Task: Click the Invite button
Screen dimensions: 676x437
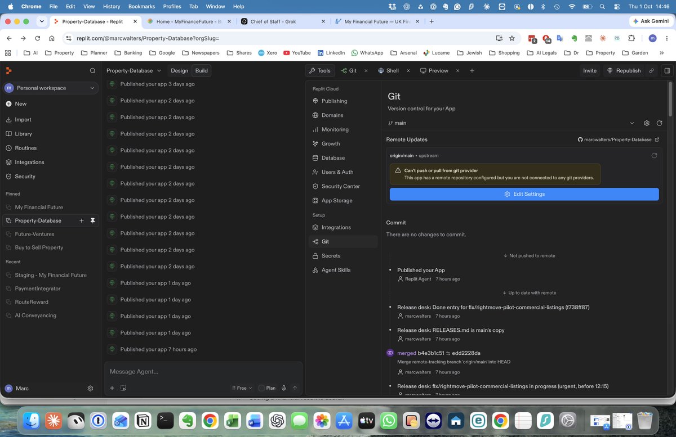Action: click(590, 71)
